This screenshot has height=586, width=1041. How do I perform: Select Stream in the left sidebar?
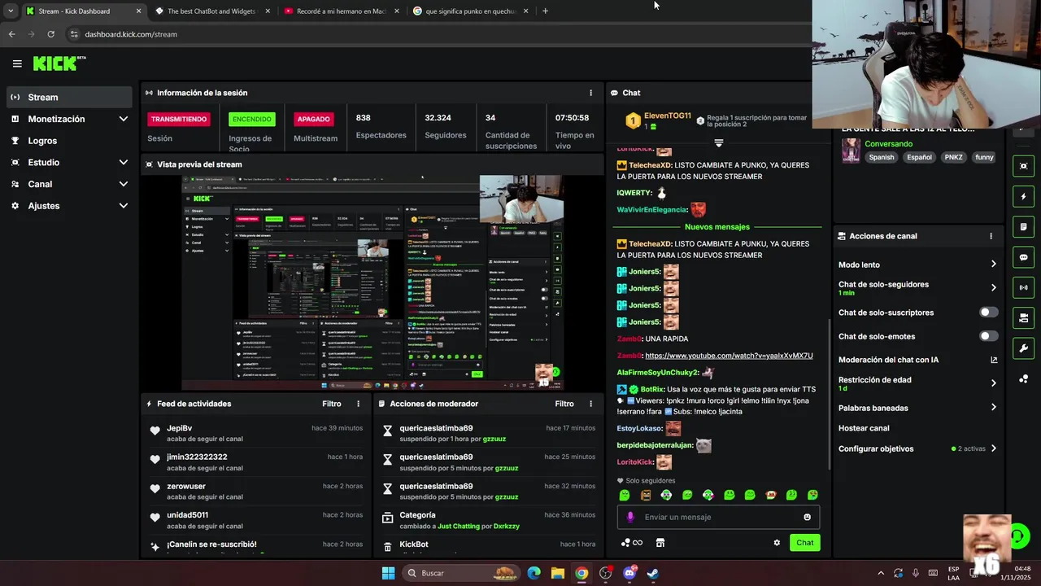[69, 97]
